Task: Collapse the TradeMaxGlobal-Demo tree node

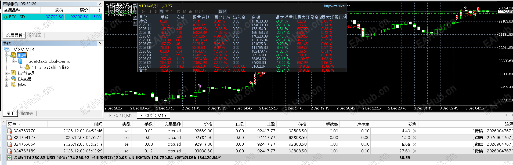Action: tap(13, 61)
